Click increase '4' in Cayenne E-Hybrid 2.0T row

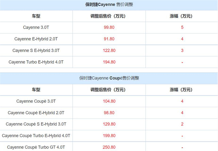pos(182,39)
